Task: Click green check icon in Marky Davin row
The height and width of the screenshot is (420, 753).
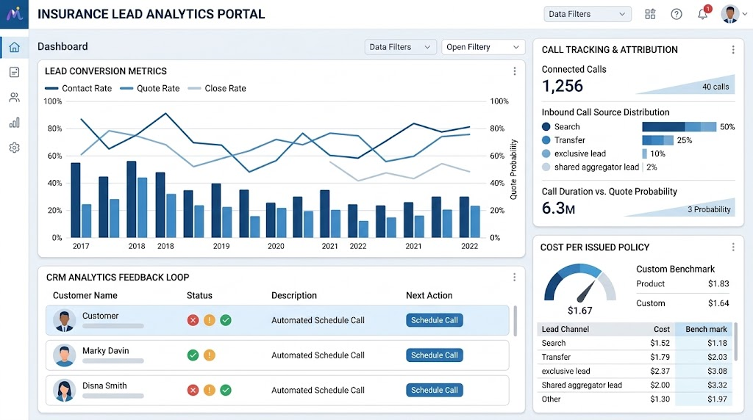Action: [x=193, y=355]
